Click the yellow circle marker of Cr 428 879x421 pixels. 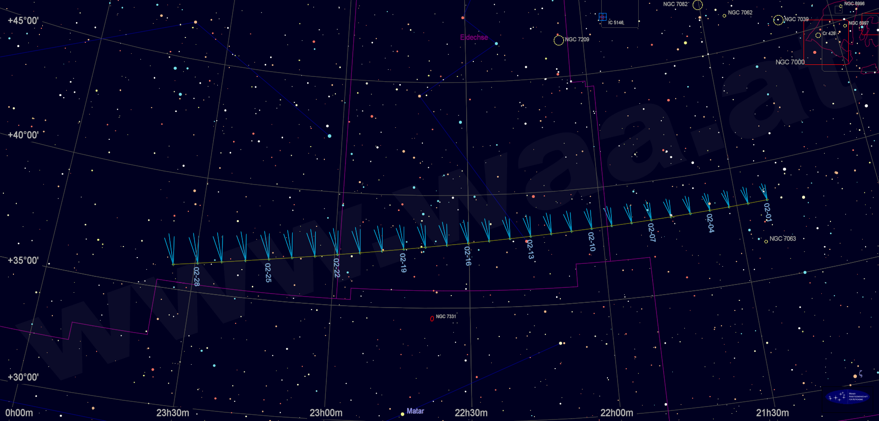(818, 36)
